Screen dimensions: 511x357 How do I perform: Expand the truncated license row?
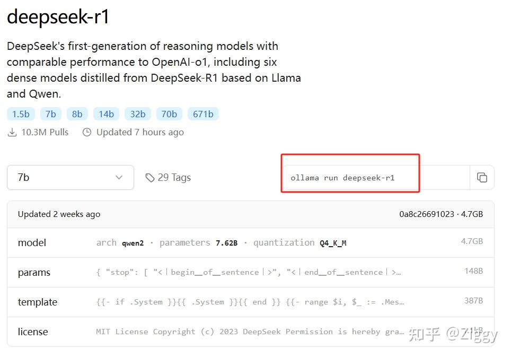[249, 332]
